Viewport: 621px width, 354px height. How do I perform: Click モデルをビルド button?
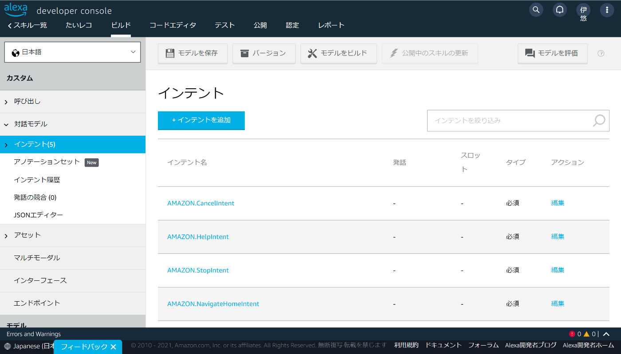pyautogui.click(x=338, y=53)
